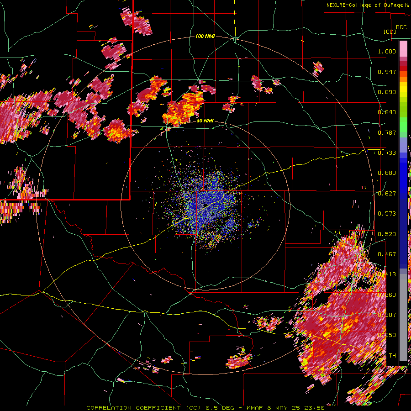
Task: Click the 0.680 scale value
Action: 387,173
